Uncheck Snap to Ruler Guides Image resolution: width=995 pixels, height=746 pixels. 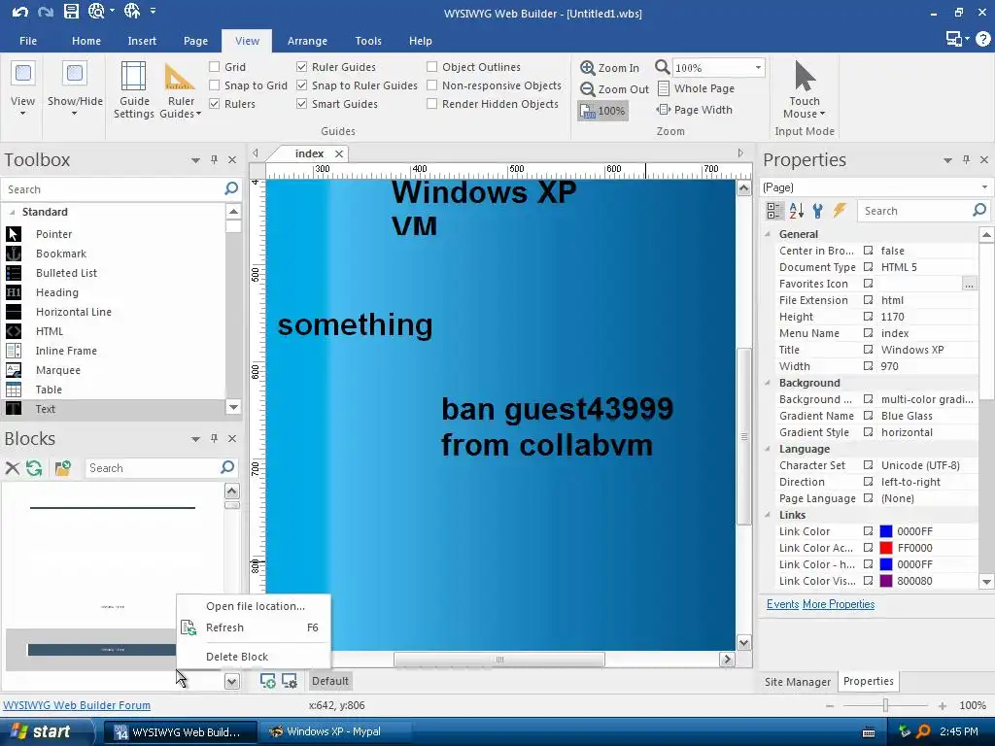point(302,85)
